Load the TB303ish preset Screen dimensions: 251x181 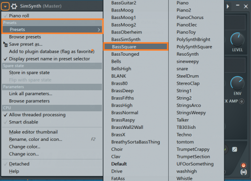click(186, 127)
